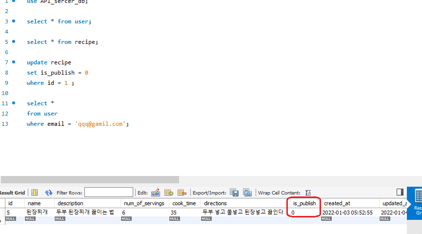Screen dimensions: 422x234
Task: Click the result grid columns icon
Action: coord(35,193)
